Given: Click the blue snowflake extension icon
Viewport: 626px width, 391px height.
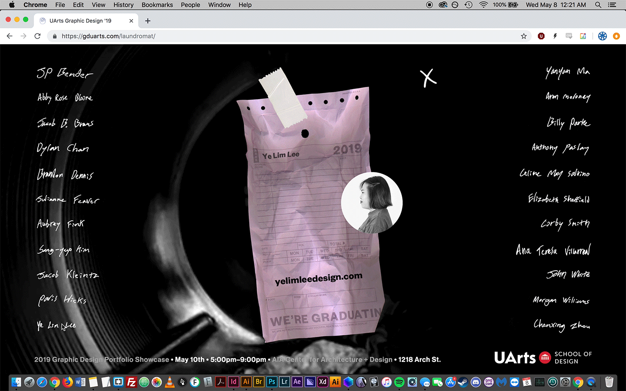Looking at the screenshot, I should (603, 36).
